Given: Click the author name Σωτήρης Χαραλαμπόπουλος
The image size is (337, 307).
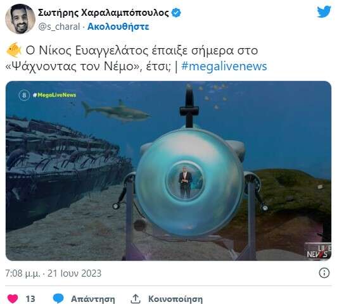Looking at the screenshot, I should [x=103, y=13].
